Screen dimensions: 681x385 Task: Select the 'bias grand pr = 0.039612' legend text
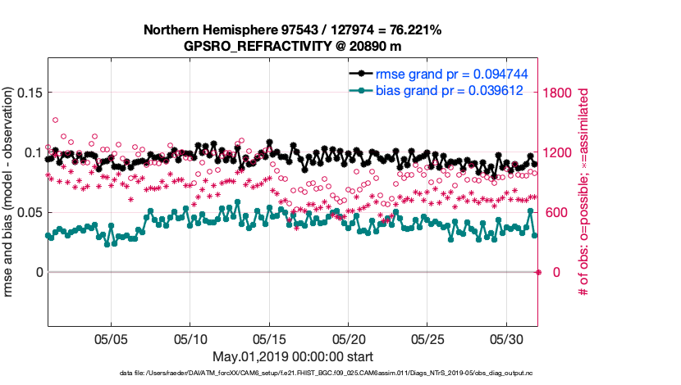[x=449, y=91]
